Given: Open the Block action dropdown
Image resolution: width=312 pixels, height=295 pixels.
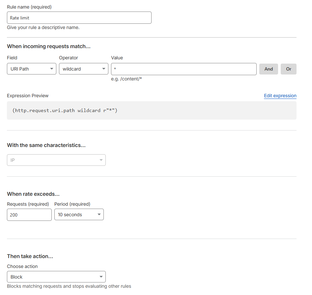Looking at the screenshot, I should pyautogui.click(x=56, y=277).
